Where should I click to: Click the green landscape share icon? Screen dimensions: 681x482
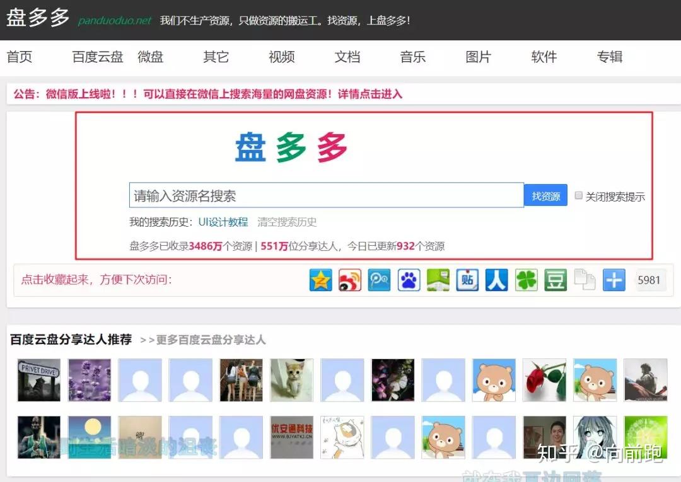[438, 280]
